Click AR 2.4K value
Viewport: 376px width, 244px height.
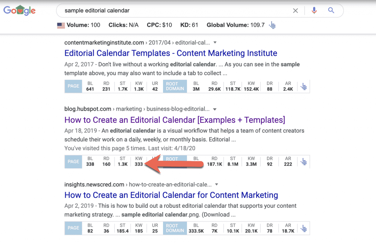point(288,86)
